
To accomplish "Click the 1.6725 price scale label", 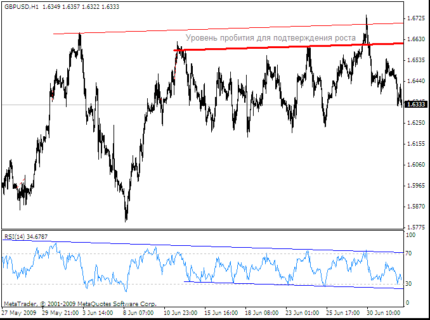I will 416,18.
